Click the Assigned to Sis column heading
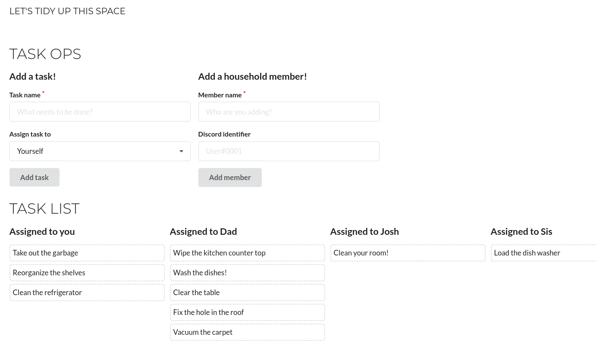The image size is (596, 355). (521, 231)
